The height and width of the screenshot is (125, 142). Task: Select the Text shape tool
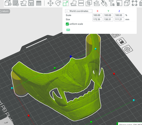(112, 3)
